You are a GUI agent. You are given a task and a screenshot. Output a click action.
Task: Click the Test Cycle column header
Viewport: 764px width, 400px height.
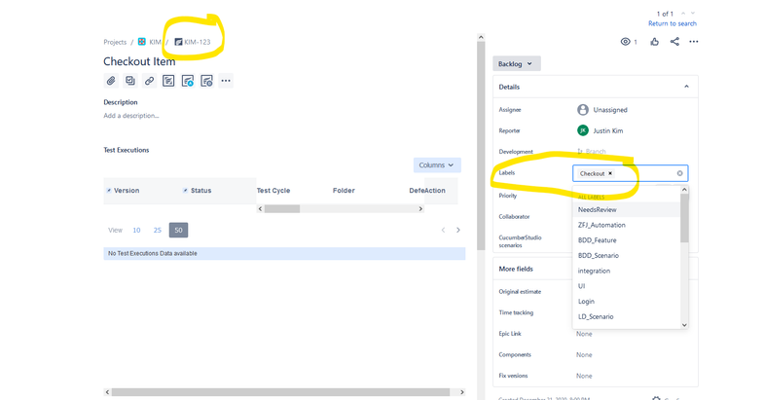point(273,191)
